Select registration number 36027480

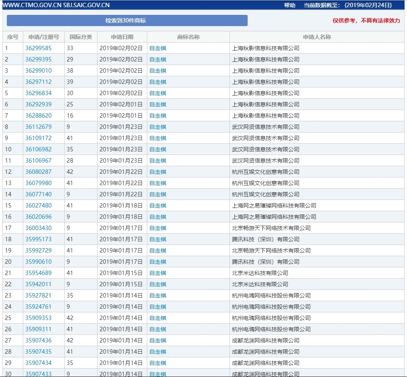pyautogui.click(x=39, y=206)
